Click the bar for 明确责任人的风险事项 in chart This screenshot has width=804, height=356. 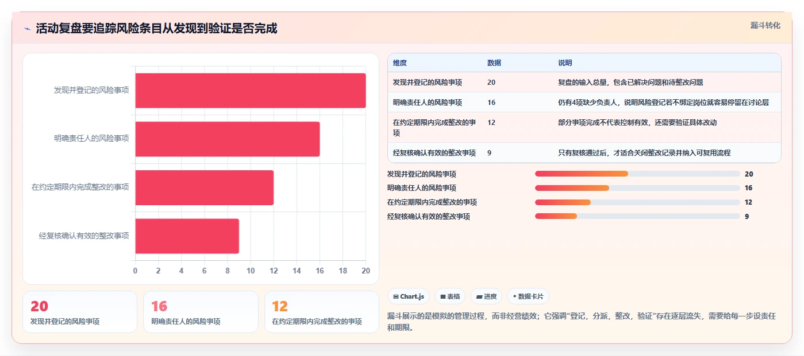[x=228, y=139]
